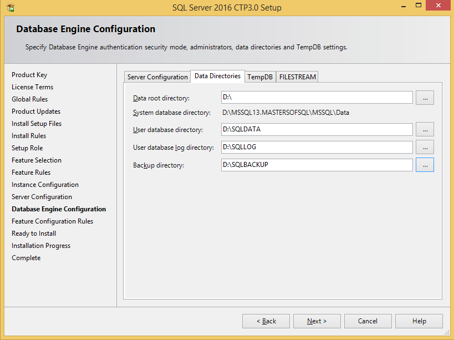Select Install Rules step
Image resolution: width=454 pixels, height=340 pixels.
pyautogui.click(x=29, y=136)
